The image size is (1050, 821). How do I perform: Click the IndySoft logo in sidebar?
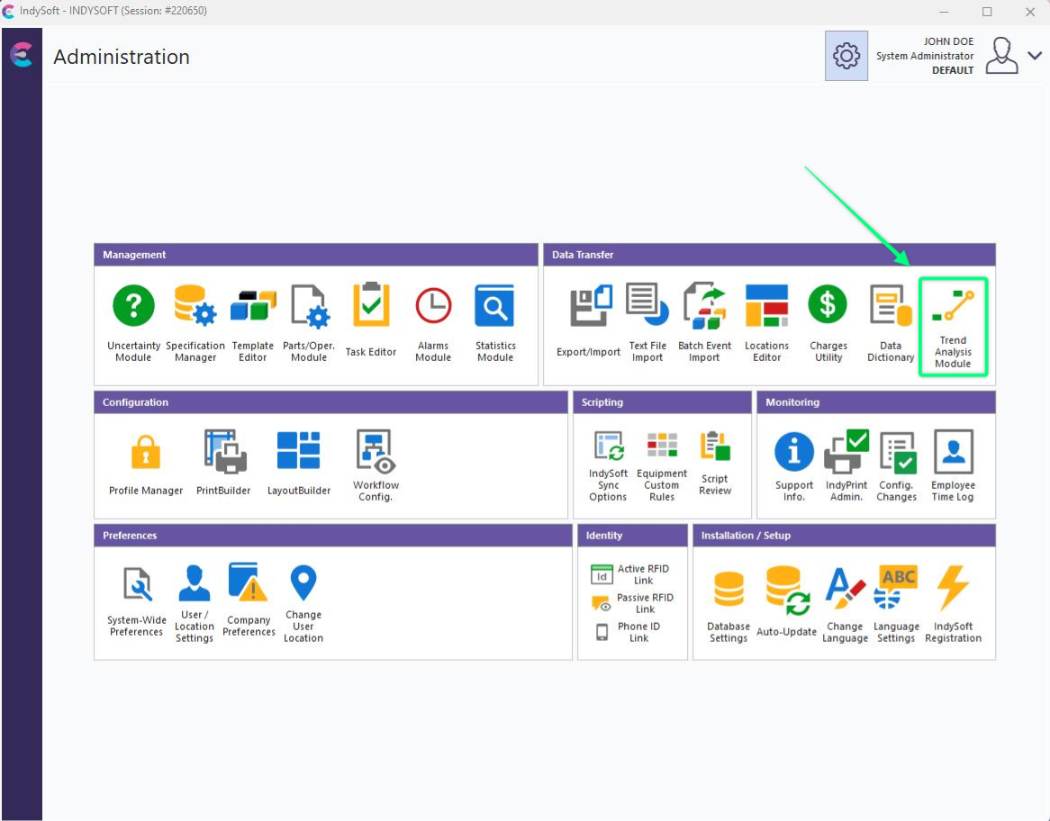tap(21, 55)
